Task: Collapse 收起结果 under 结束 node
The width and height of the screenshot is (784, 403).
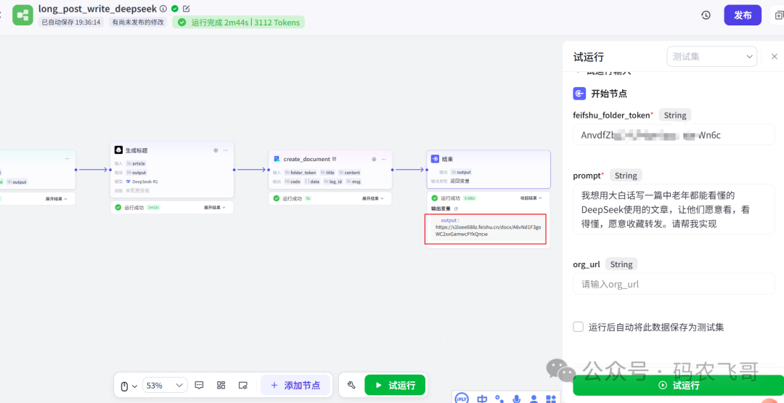Action: 531,198
